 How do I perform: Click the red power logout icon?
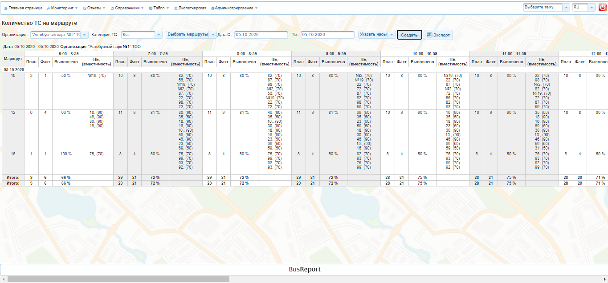click(603, 8)
